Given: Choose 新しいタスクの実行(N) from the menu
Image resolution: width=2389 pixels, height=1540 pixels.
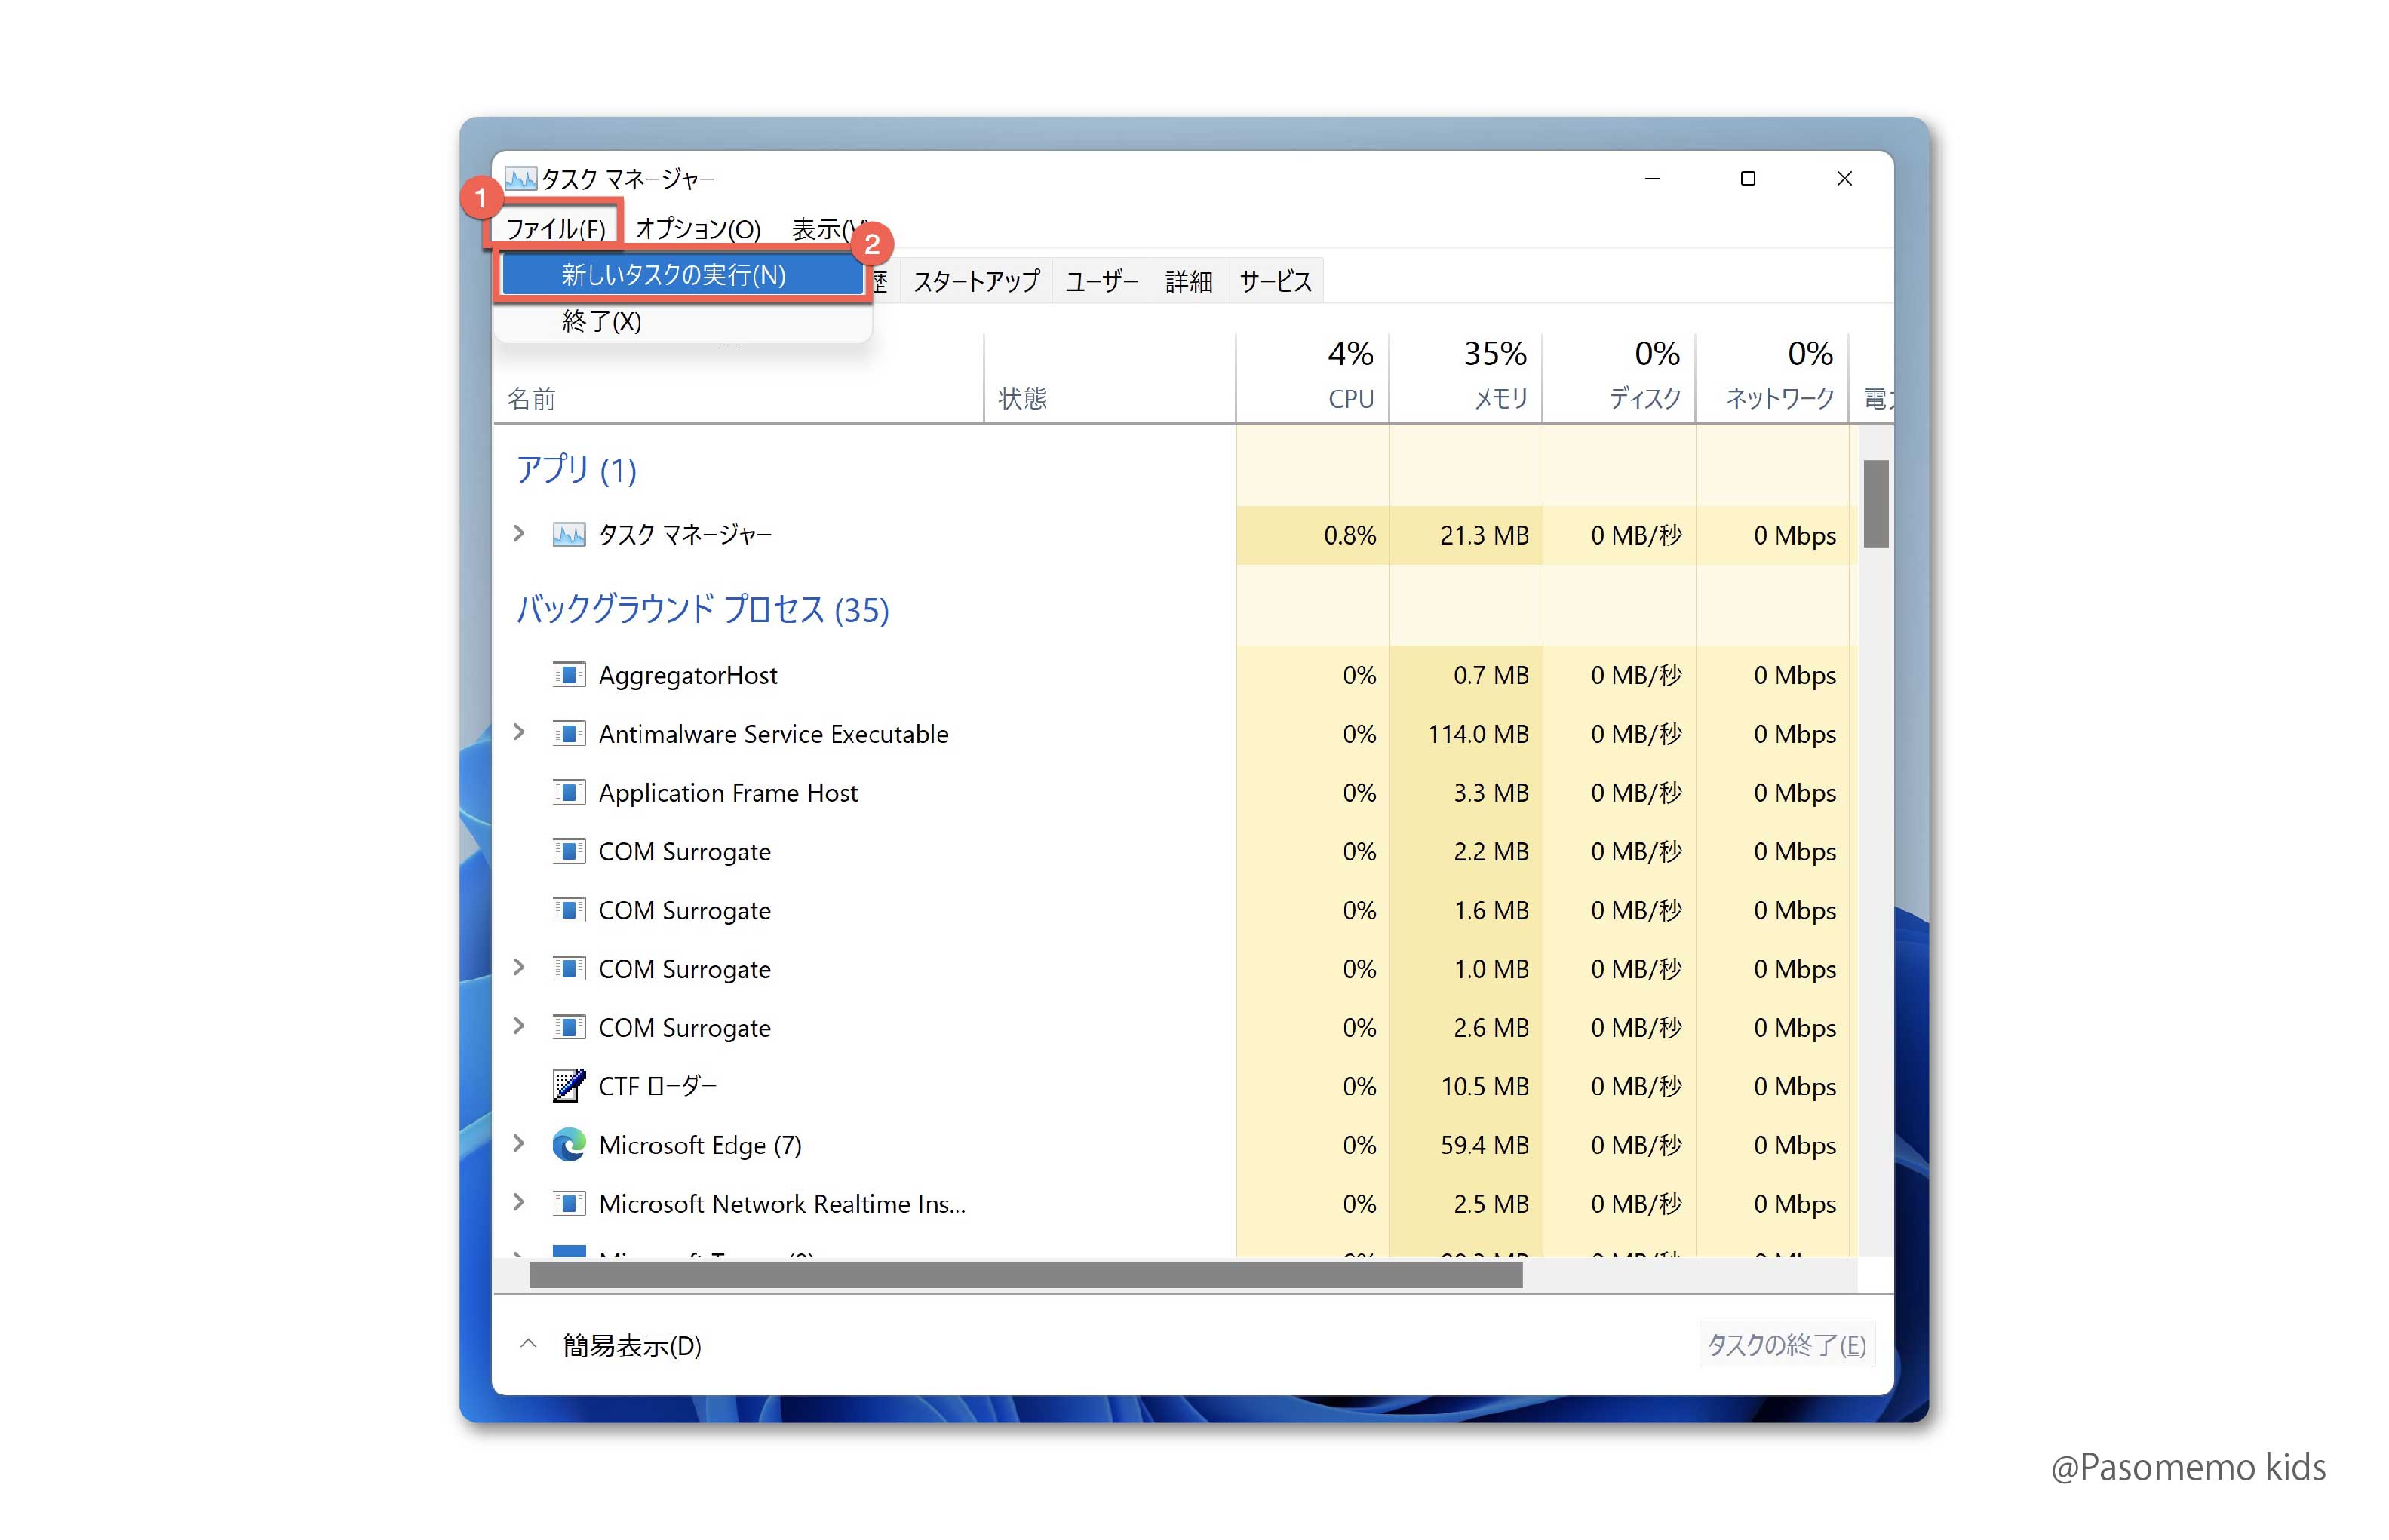Looking at the screenshot, I should point(682,275).
